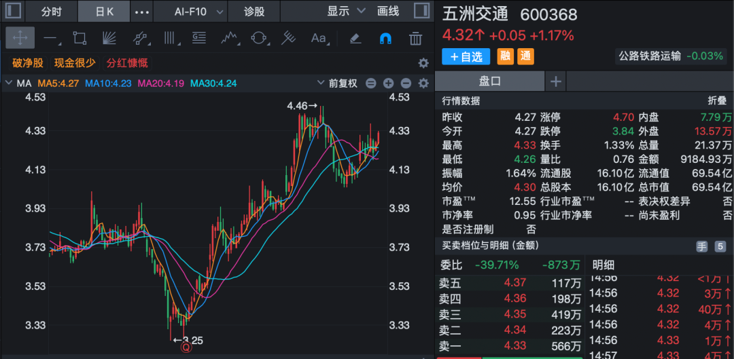Viewport: 734px width, 359px height.
Task: Toggle the left sidebar panel icon
Action: (x=14, y=11)
